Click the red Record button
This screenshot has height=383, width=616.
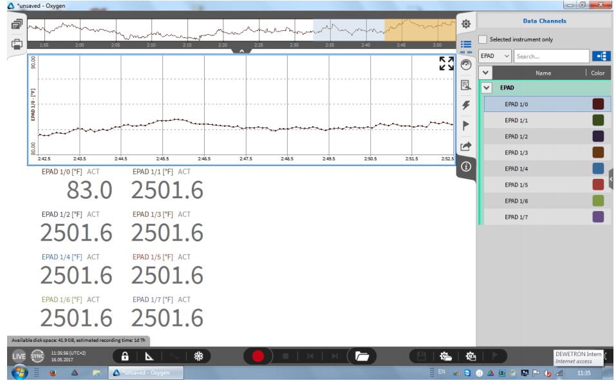point(258,356)
